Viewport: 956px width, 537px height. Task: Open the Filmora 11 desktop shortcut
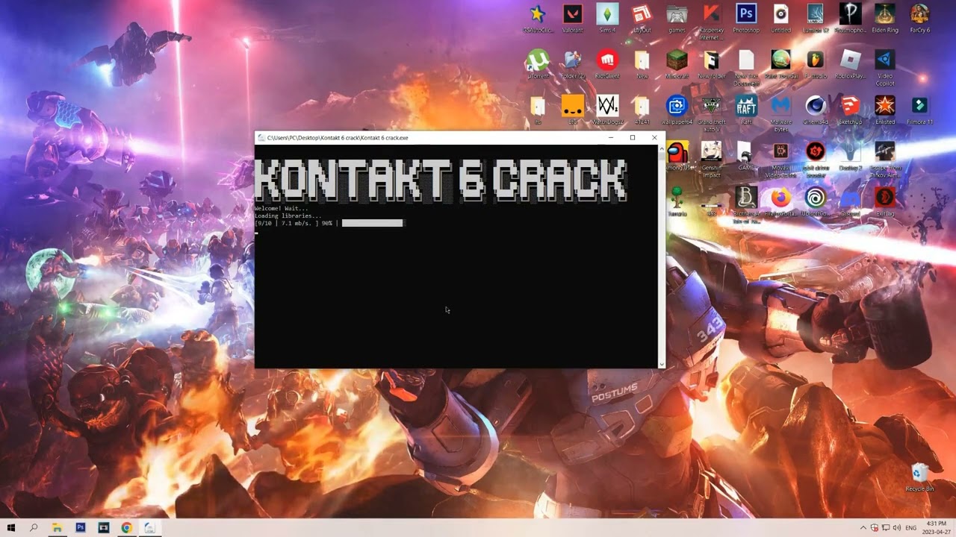click(919, 110)
